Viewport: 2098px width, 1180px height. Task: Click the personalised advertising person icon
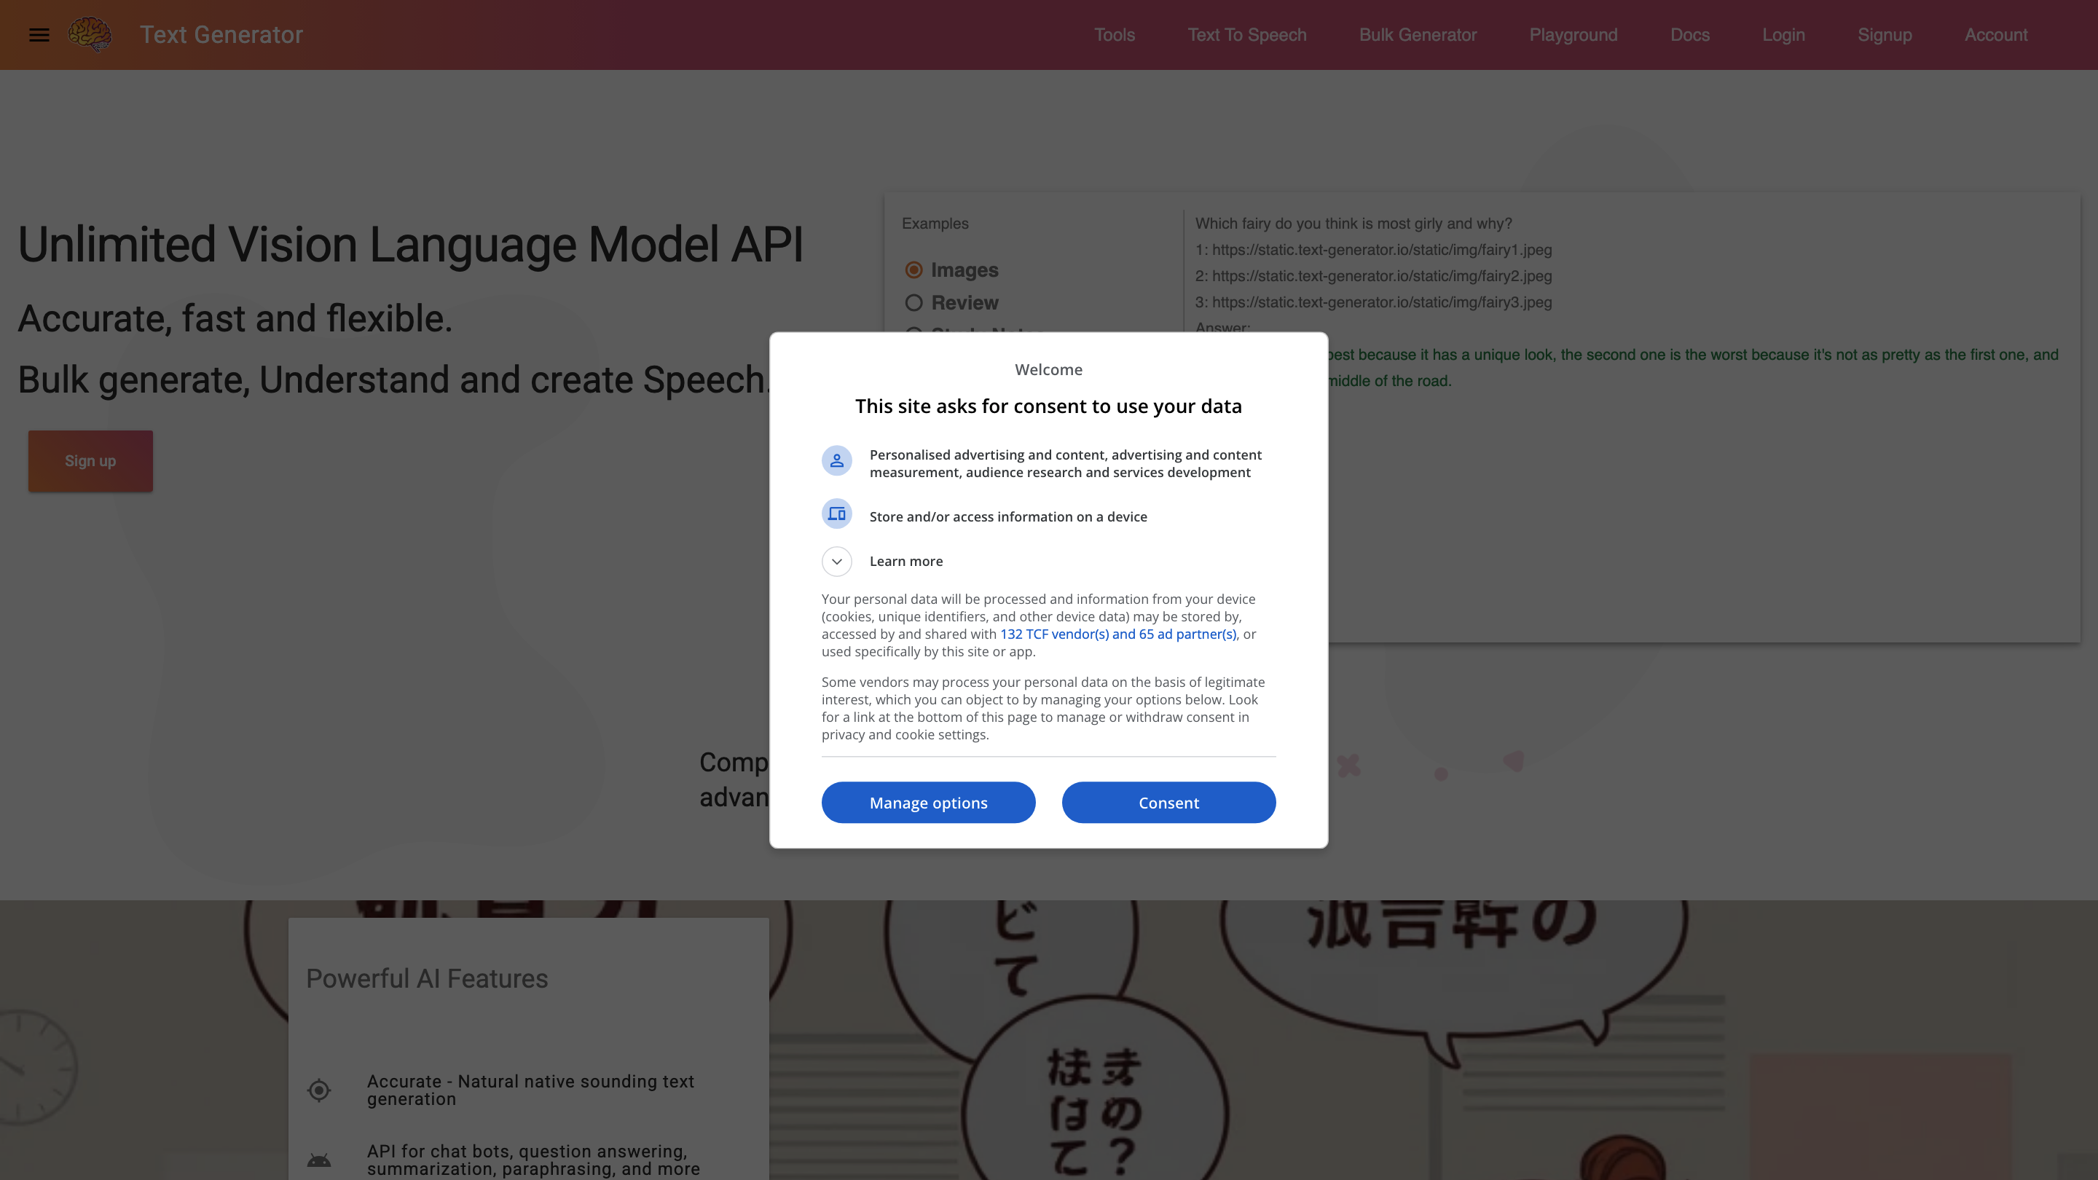coord(836,460)
